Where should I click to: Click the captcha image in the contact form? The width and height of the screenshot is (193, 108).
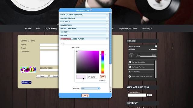point(28,70)
